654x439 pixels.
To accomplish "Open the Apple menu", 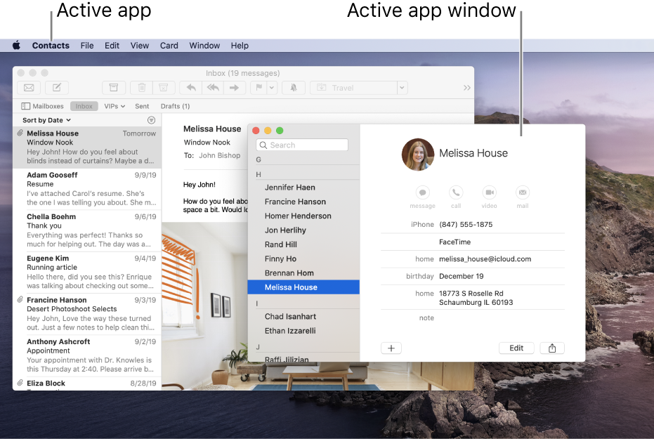I will tap(16, 46).
